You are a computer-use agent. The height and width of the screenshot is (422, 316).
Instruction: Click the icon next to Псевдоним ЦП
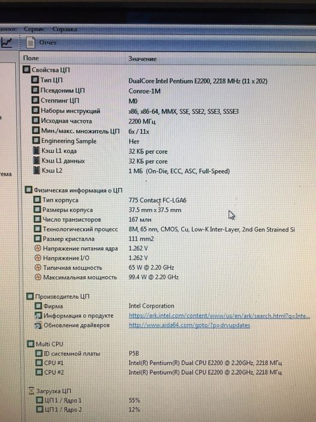pyautogui.click(x=35, y=90)
